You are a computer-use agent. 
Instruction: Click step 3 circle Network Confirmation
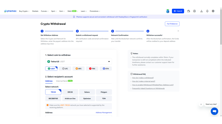pyautogui.click(x=113, y=31)
